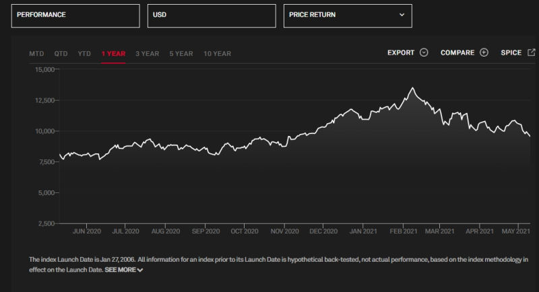
Task: Expand the SEE MORE chevron
Action: tap(140, 270)
